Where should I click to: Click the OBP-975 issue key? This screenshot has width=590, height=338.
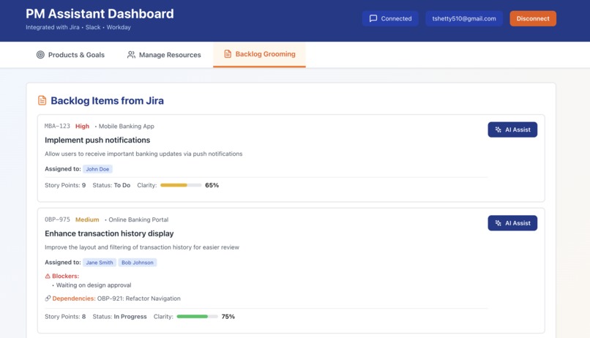point(57,219)
